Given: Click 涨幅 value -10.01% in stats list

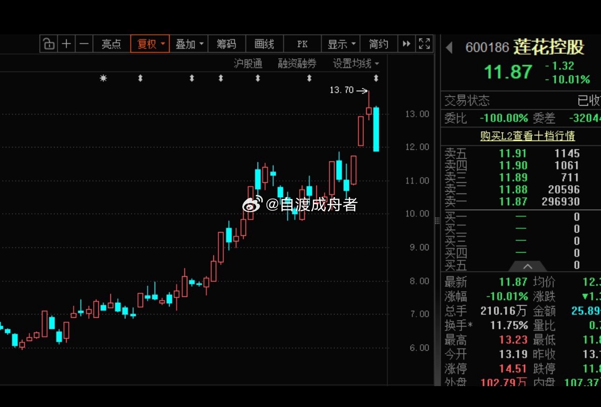Looking at the screenshot, I should (x=507, y=296).
